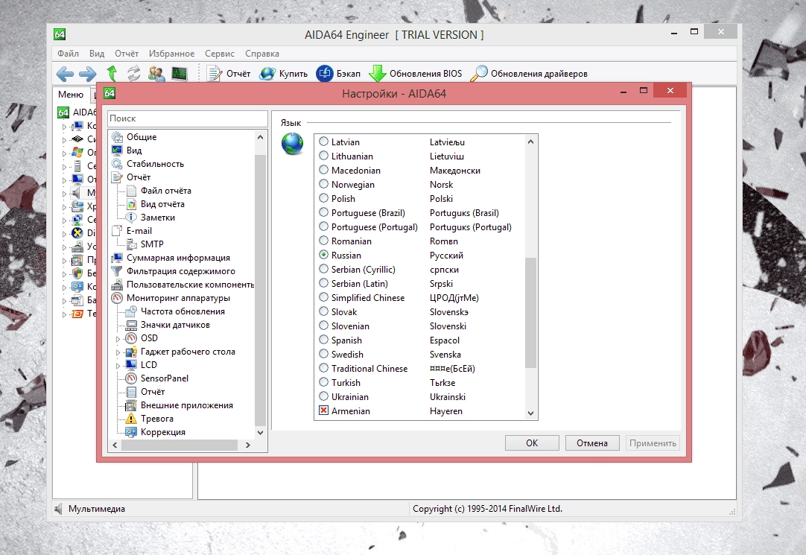Image resolution: width=806 pixels, height=555 pixels.
Task: Select Тревога settings item
Action: coord(156,419)
